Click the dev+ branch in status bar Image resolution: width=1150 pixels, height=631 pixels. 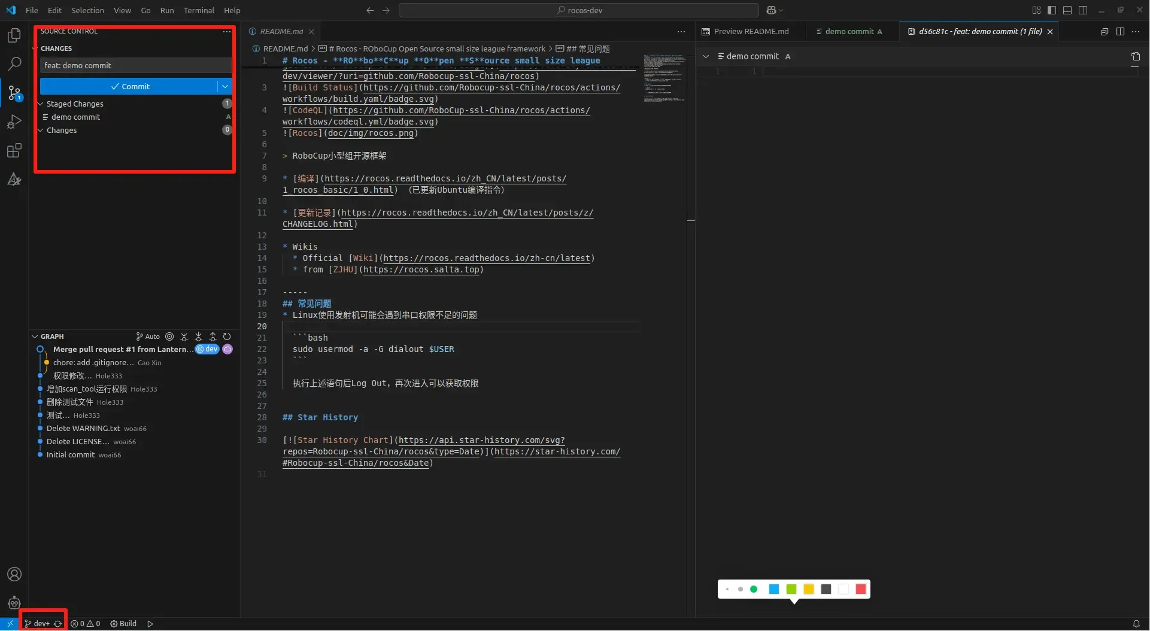tap(37, 624)
